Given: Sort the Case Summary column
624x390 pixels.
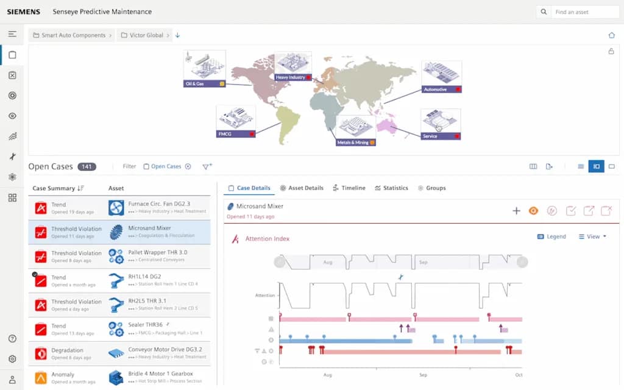Looking at the screenshot, I should click(x=80, y=188).
